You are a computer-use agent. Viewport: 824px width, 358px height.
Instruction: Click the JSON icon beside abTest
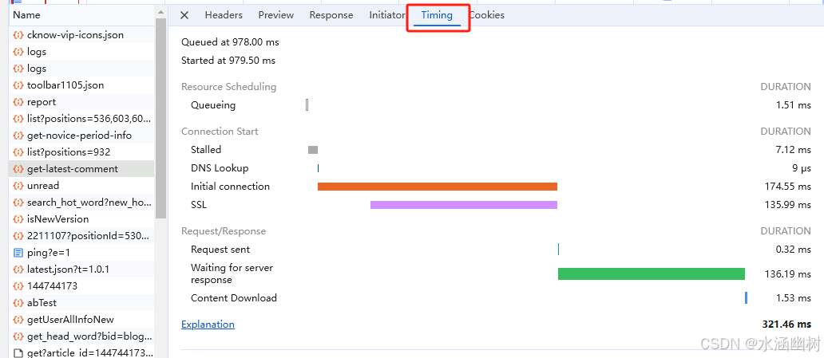[x=18, y=303]
